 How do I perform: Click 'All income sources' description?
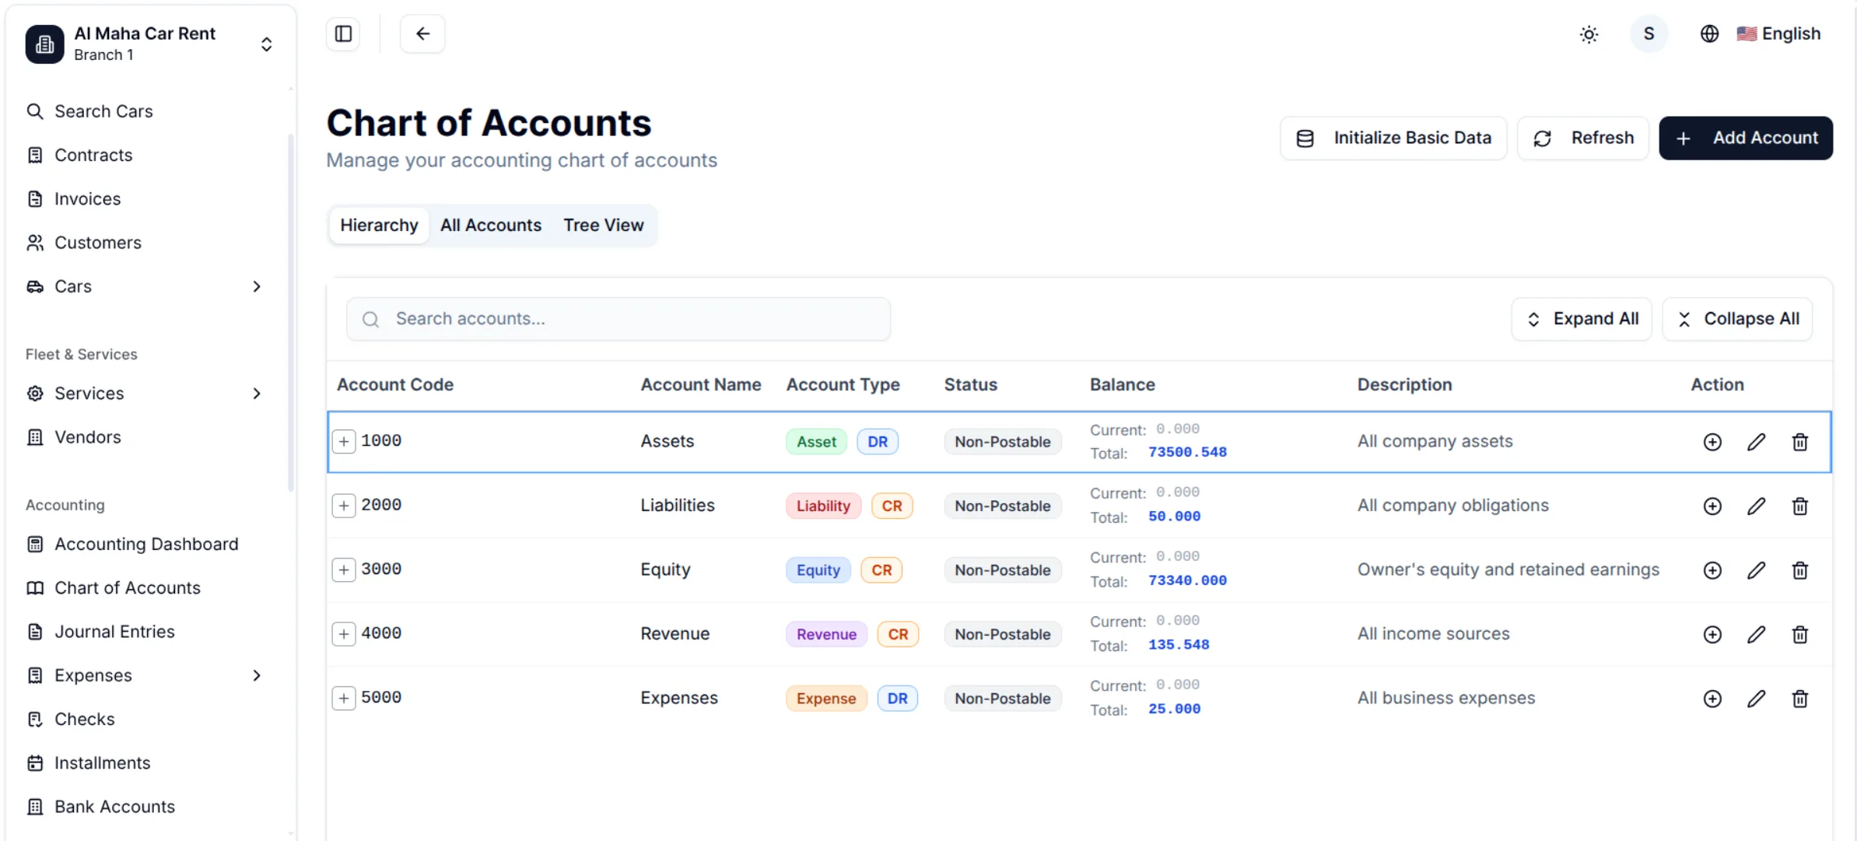[x=1433, y=633]
